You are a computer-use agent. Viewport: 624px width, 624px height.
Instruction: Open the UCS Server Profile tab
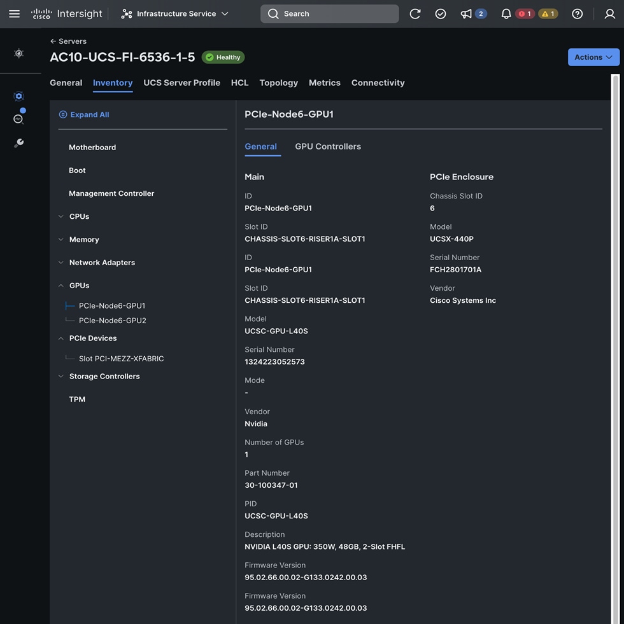tap(181, 83)
